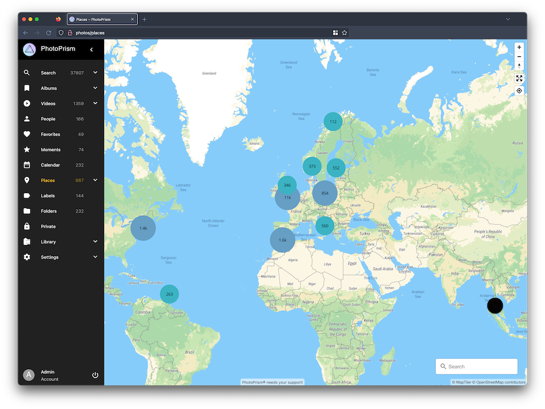Click the PhotoPrism needs your support link
The image size is (545, 409).
click(x=272, y=382)
